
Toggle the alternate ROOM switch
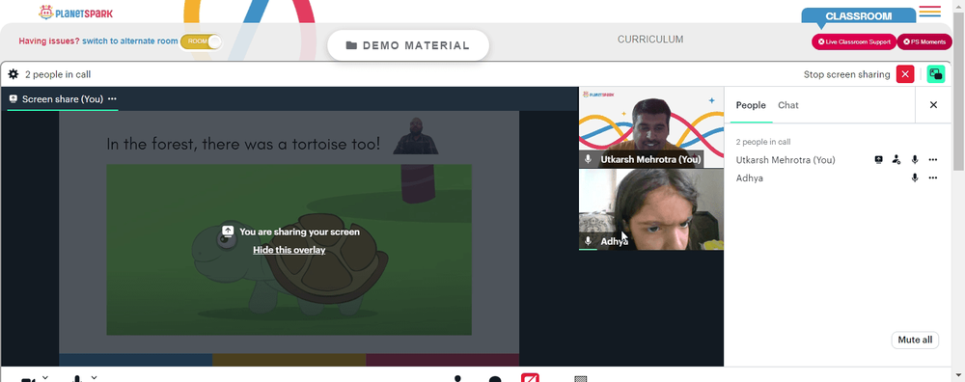click(201, 41)
